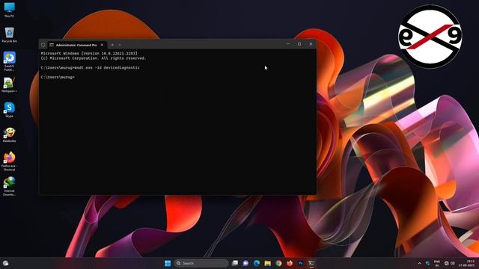
Task: Open the Chat app on the taskbar
Action: point(245,263)
